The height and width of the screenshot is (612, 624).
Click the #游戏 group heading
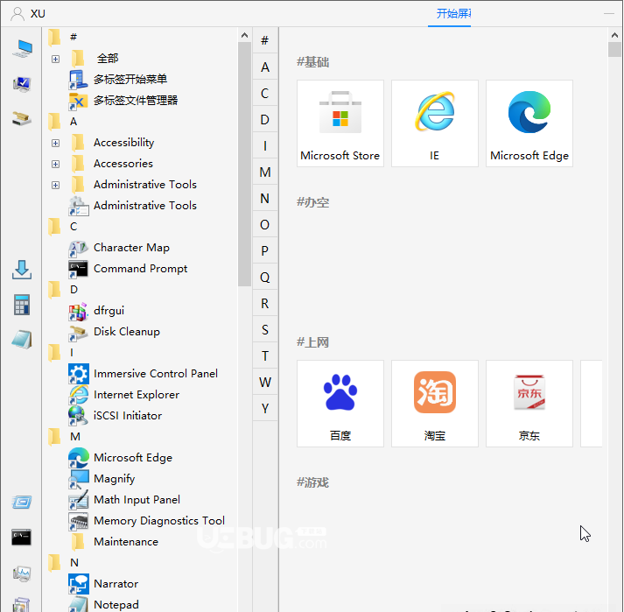coord(312,482)
